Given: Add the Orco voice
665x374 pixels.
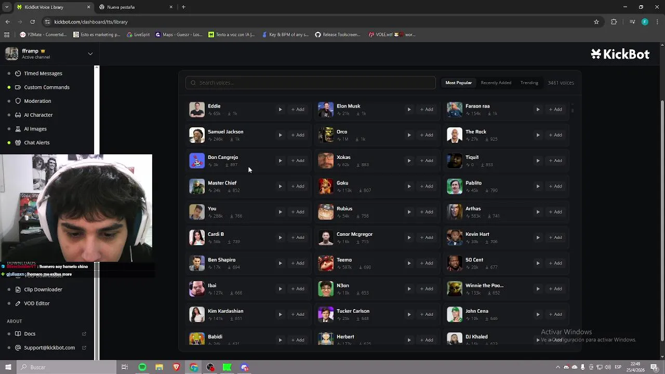Looking at the screenshot, I should [427, 135].
